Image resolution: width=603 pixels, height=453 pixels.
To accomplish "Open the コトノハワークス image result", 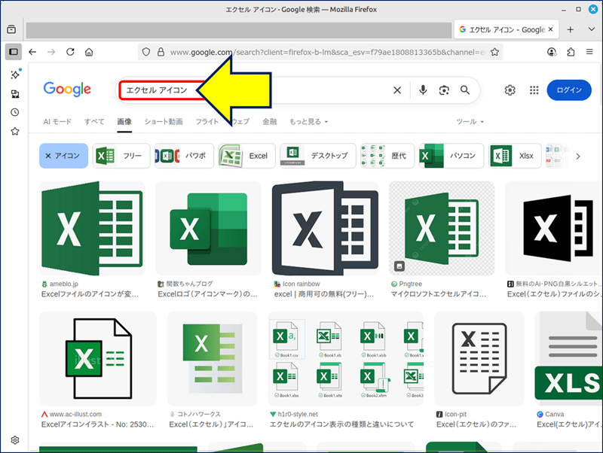I will [x=213, y=358].
